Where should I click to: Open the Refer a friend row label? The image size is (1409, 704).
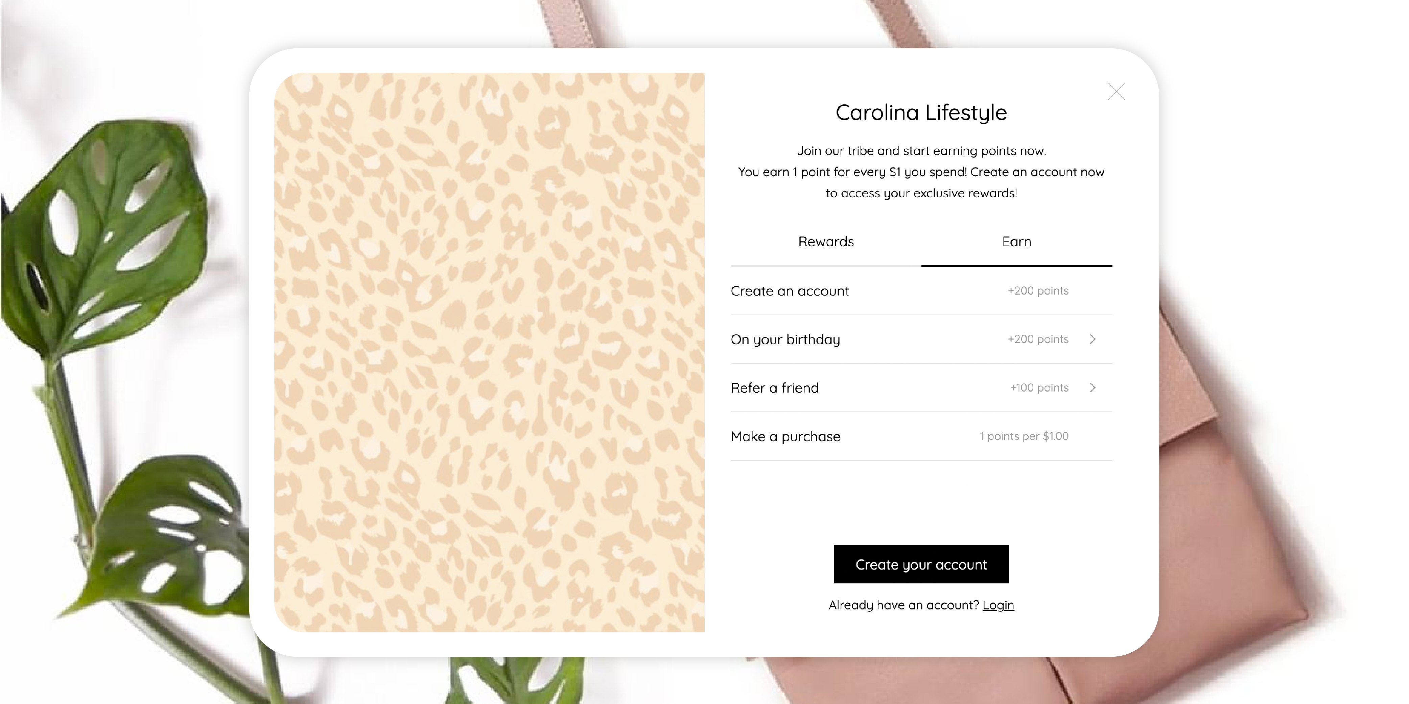775,388
